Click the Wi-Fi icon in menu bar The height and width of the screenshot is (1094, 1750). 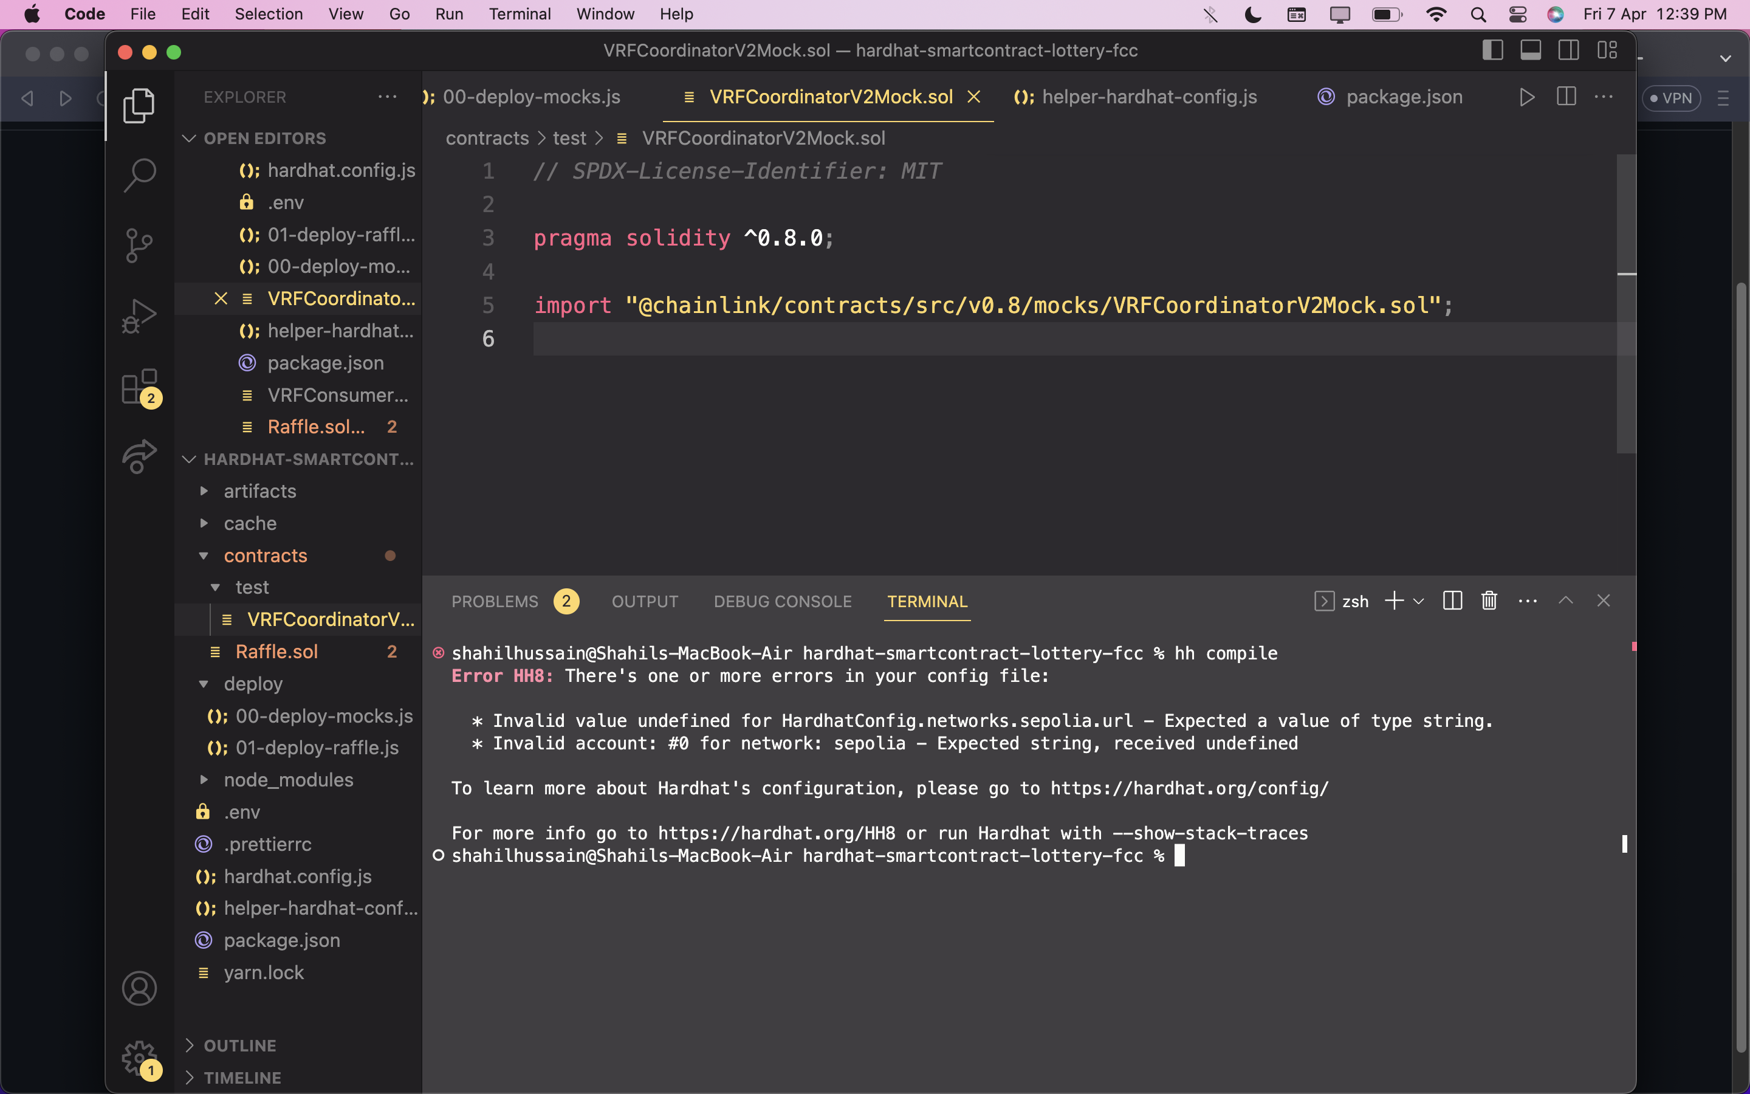tap(1436, 15)
